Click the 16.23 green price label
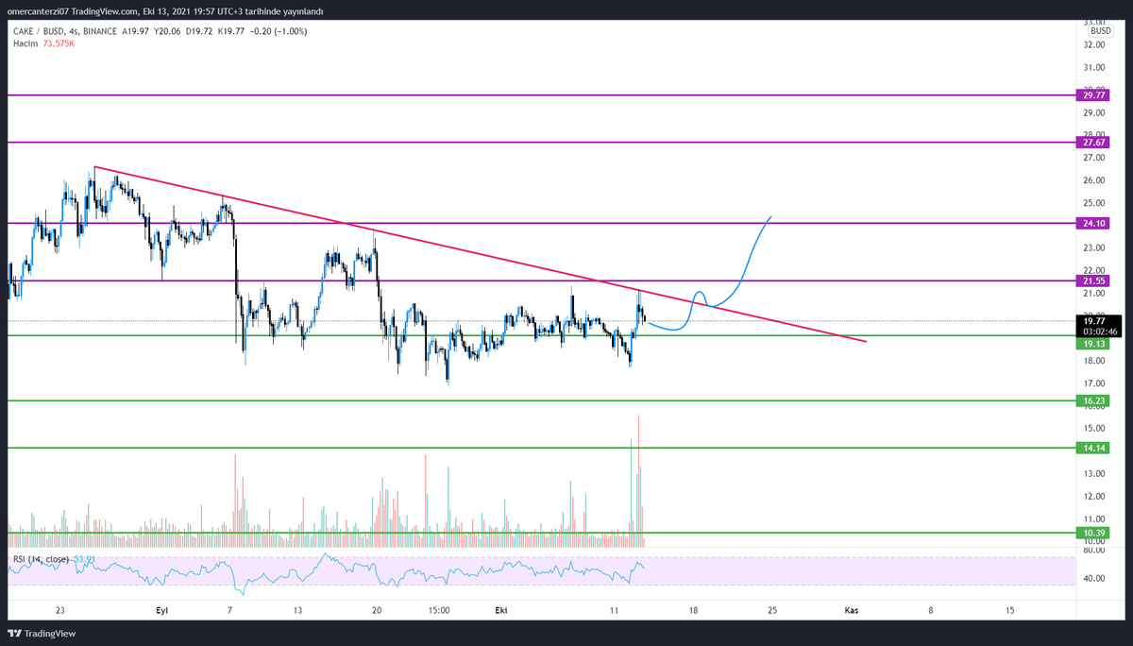Viewport: 1133px width, 646px height. (1094, 401)
